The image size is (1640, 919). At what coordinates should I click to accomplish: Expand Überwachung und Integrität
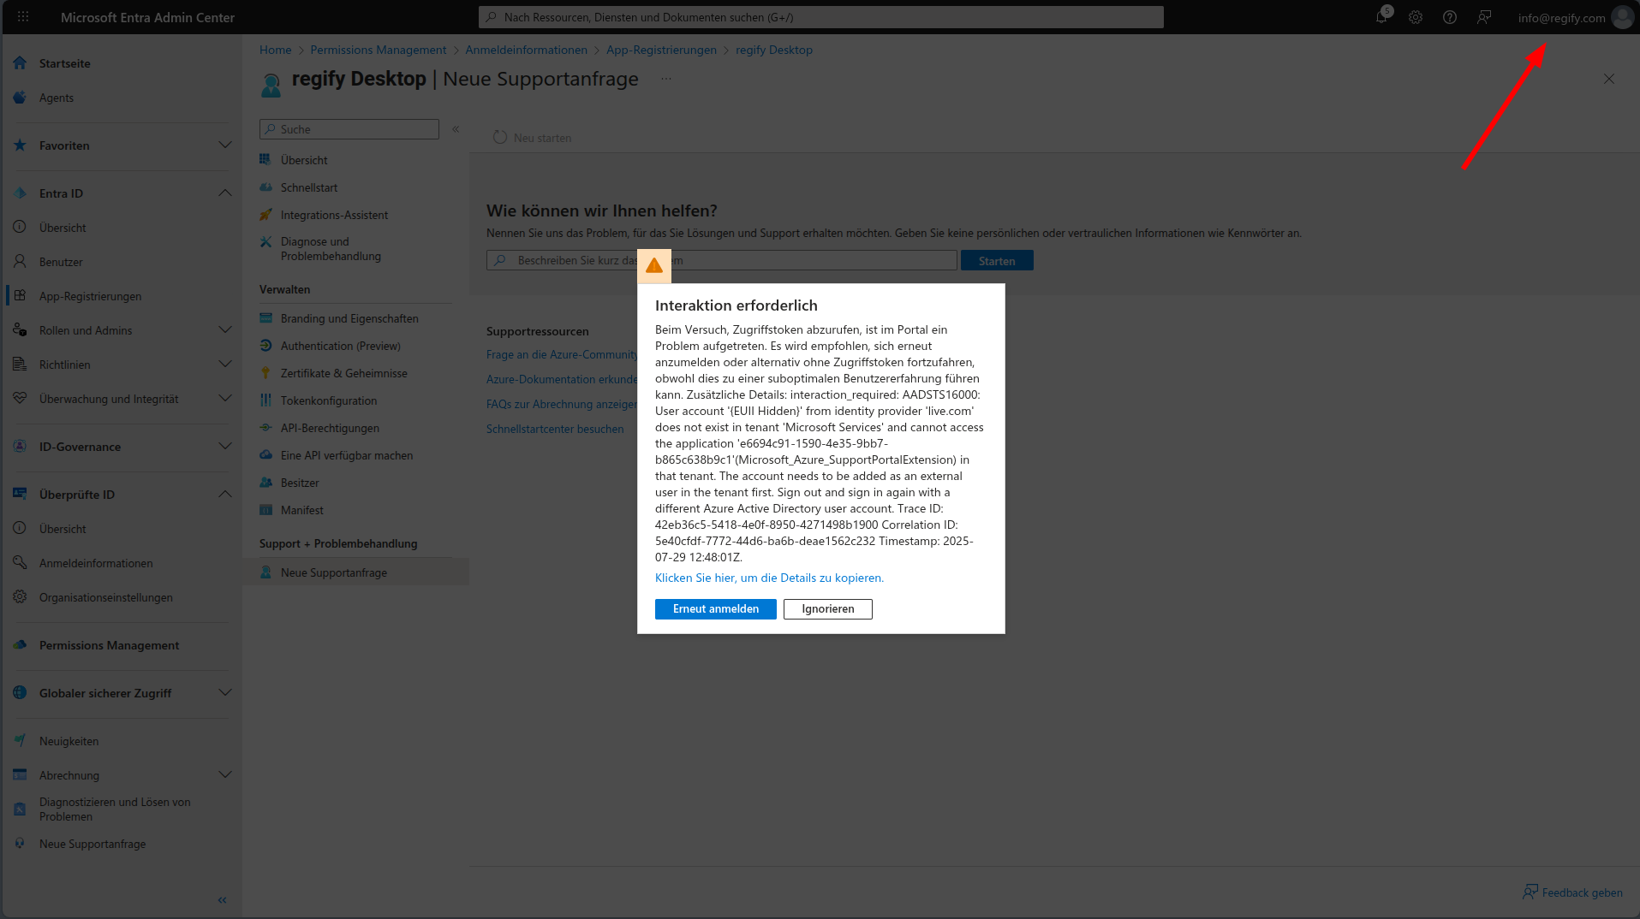click(x=224, y=399)
